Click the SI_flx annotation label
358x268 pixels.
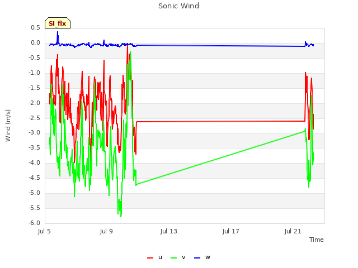[x=58, y=23]
